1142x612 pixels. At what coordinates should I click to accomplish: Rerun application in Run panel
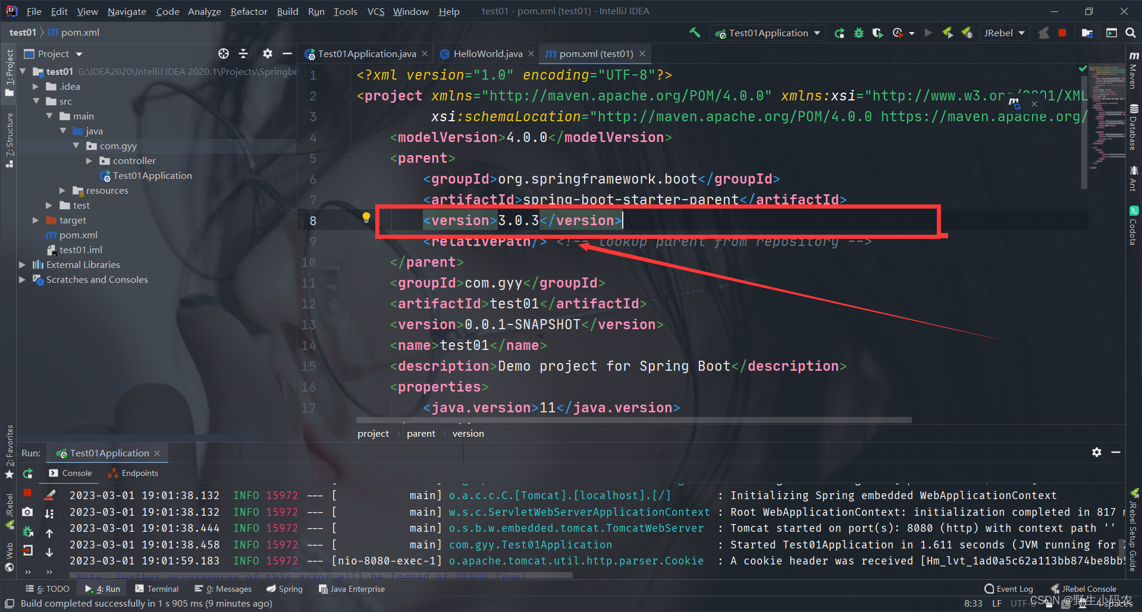click(27, 474)
